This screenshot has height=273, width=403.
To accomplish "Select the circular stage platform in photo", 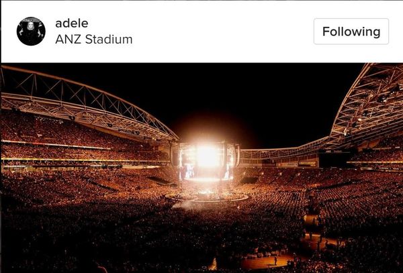I will click(x=207, y=197).
